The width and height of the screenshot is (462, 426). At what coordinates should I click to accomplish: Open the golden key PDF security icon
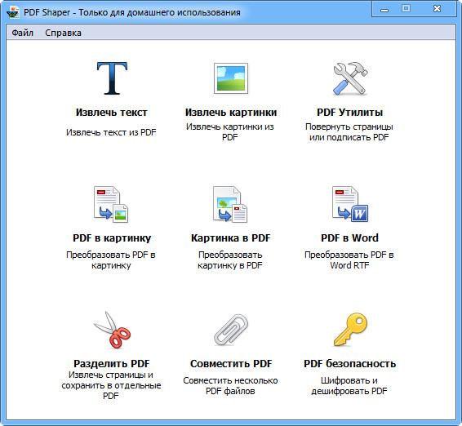[350, 330]
